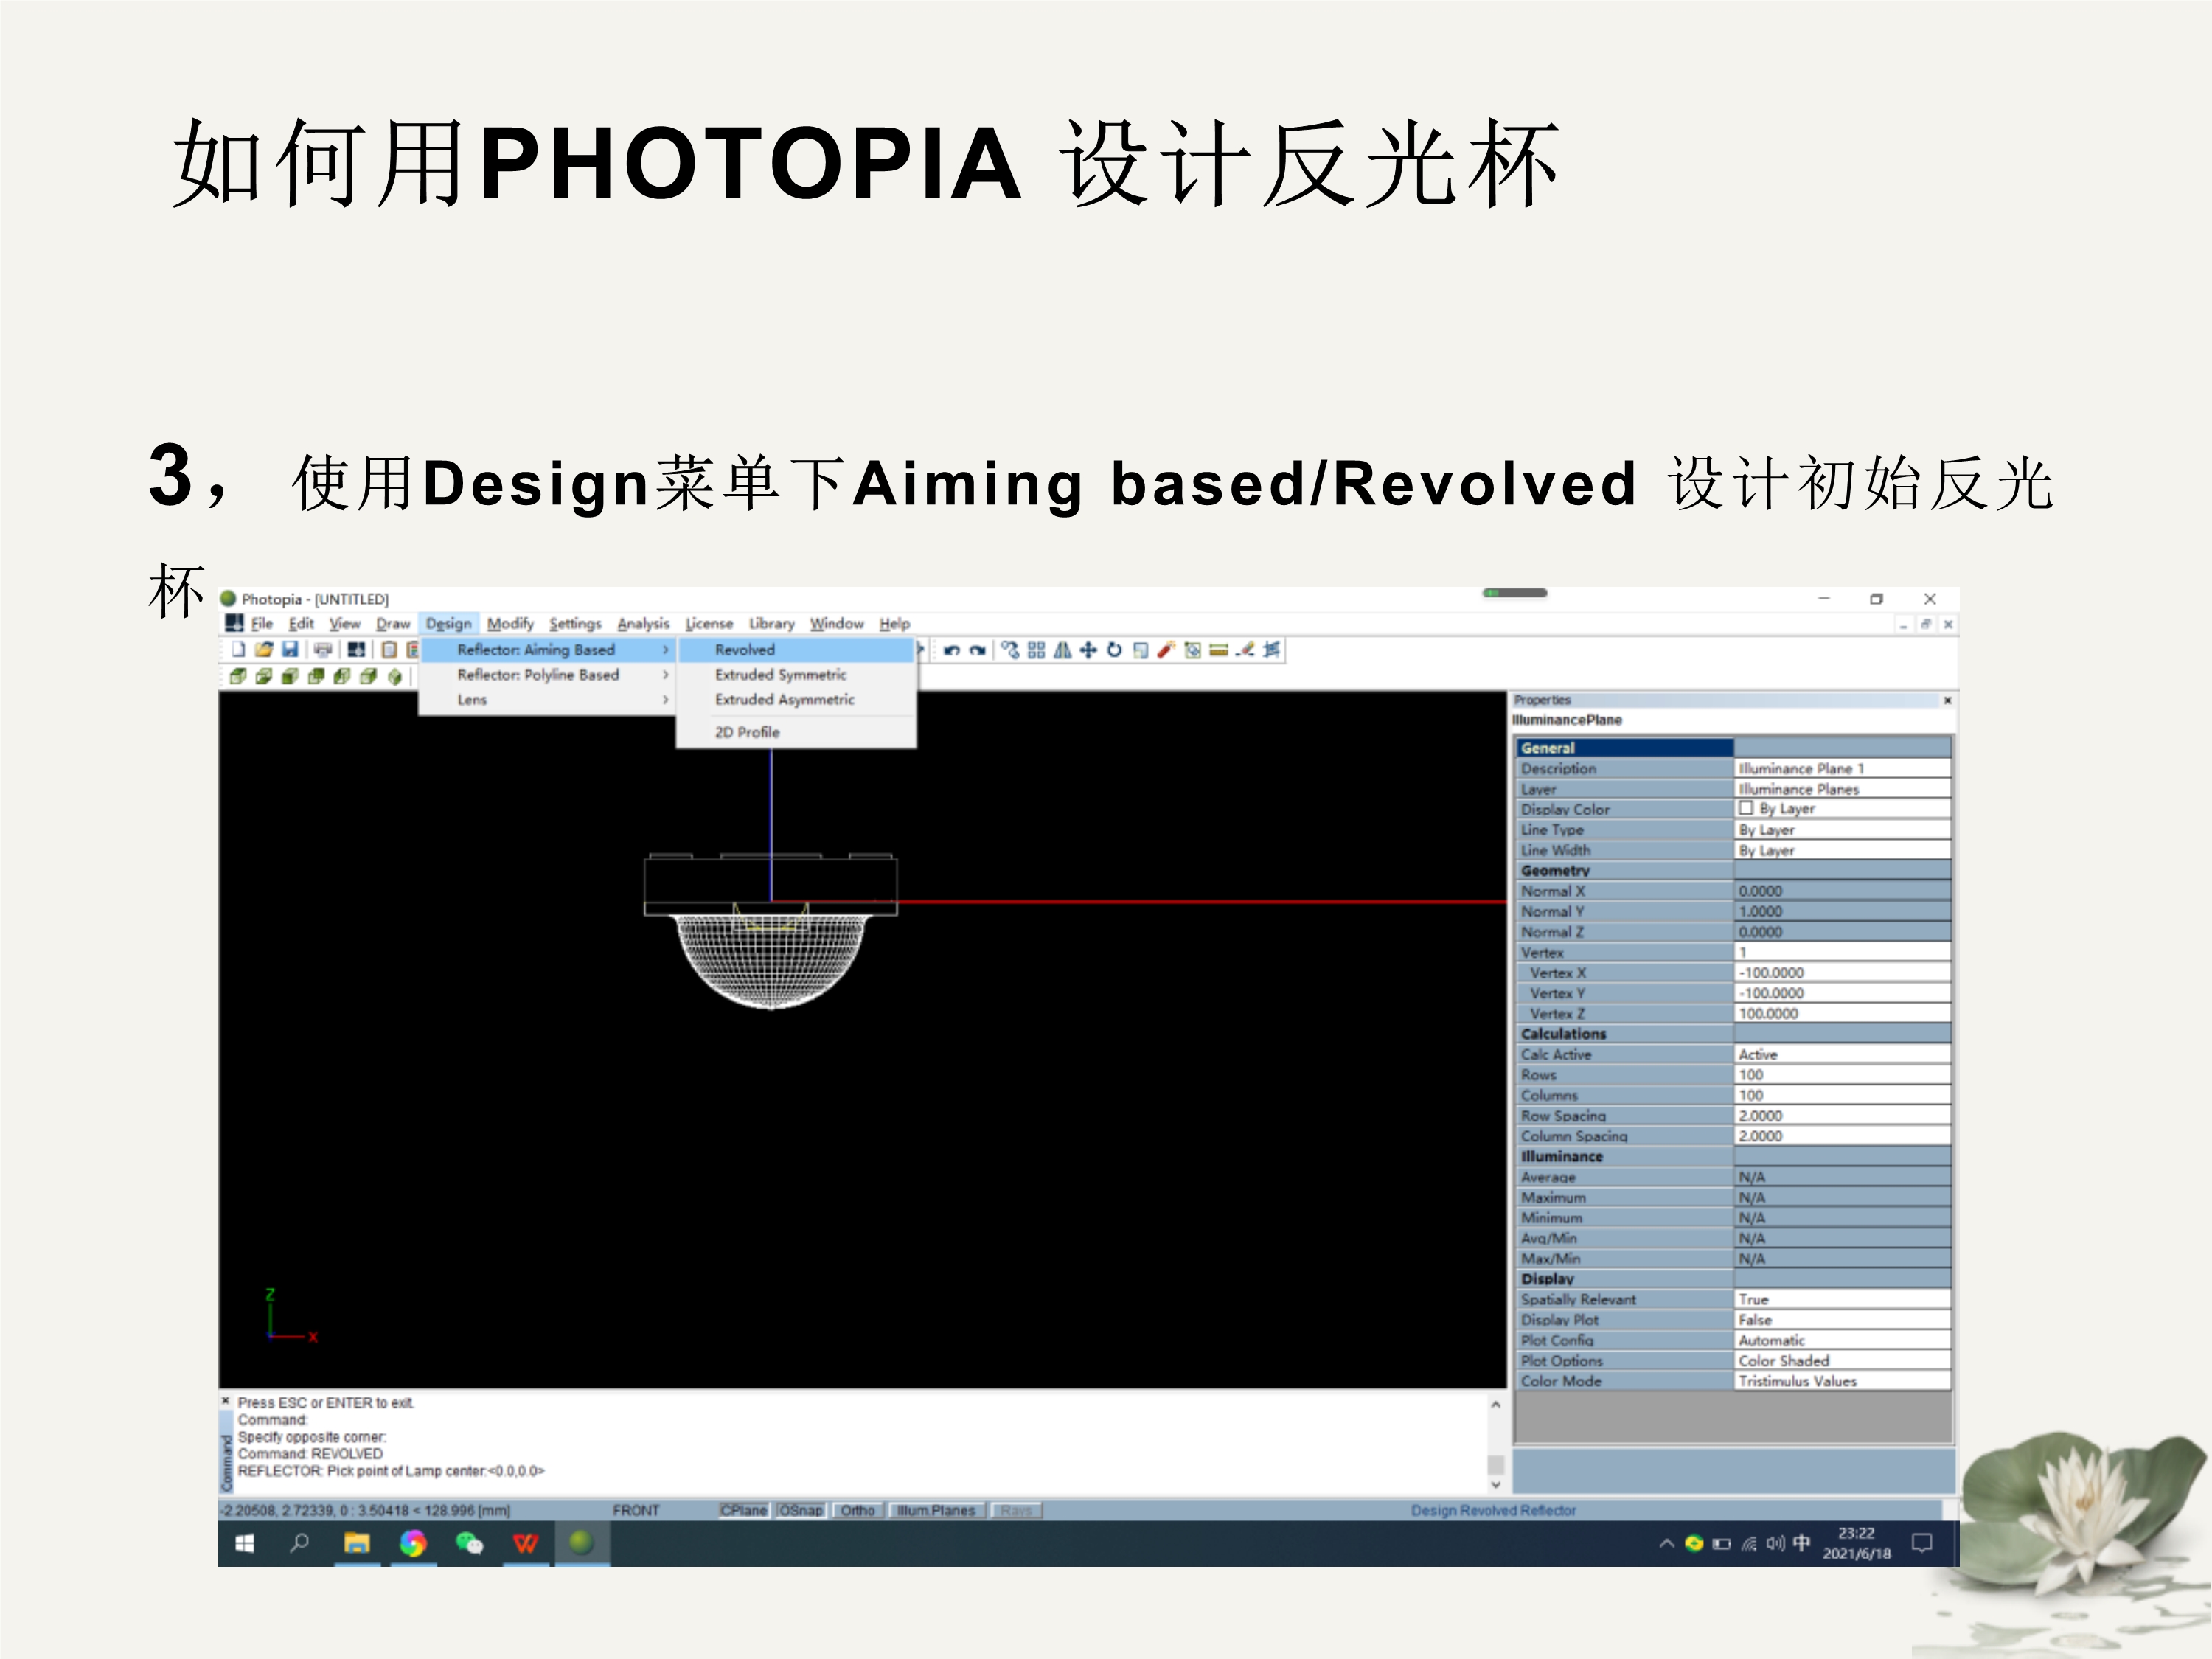Select the Mirror tool icon
Viewport: 2212px width, 1659px height.
(1062, 650)
